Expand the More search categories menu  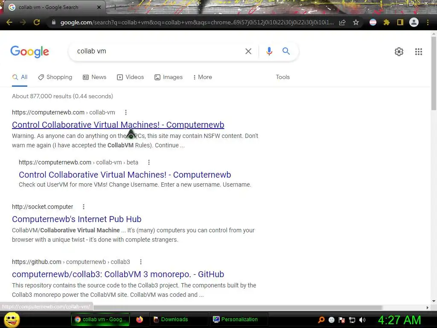pos(203,77)
